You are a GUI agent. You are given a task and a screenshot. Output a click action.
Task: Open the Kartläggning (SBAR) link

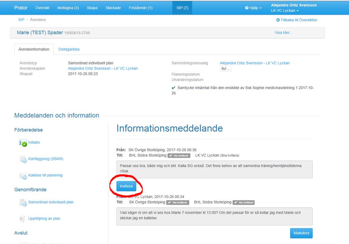point(46,159)
